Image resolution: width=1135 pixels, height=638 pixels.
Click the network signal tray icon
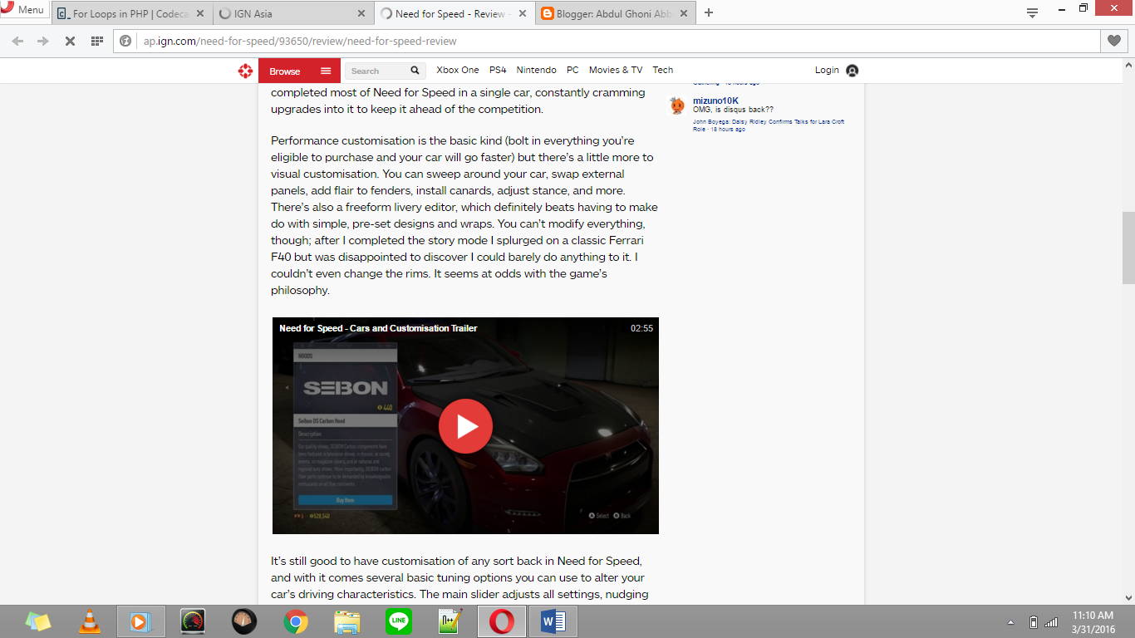click(x=1051, y=622)
